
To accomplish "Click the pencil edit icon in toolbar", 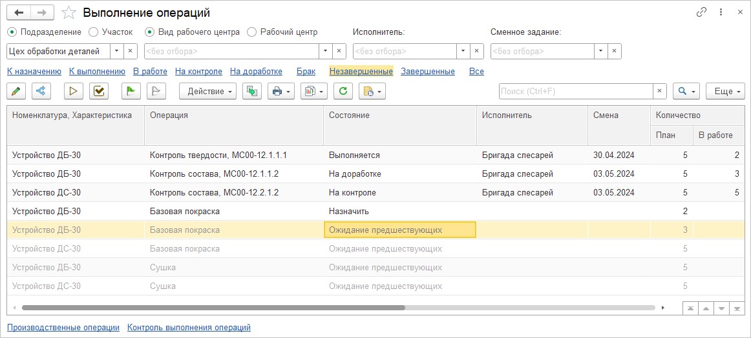I will click(x=16, y=92).
